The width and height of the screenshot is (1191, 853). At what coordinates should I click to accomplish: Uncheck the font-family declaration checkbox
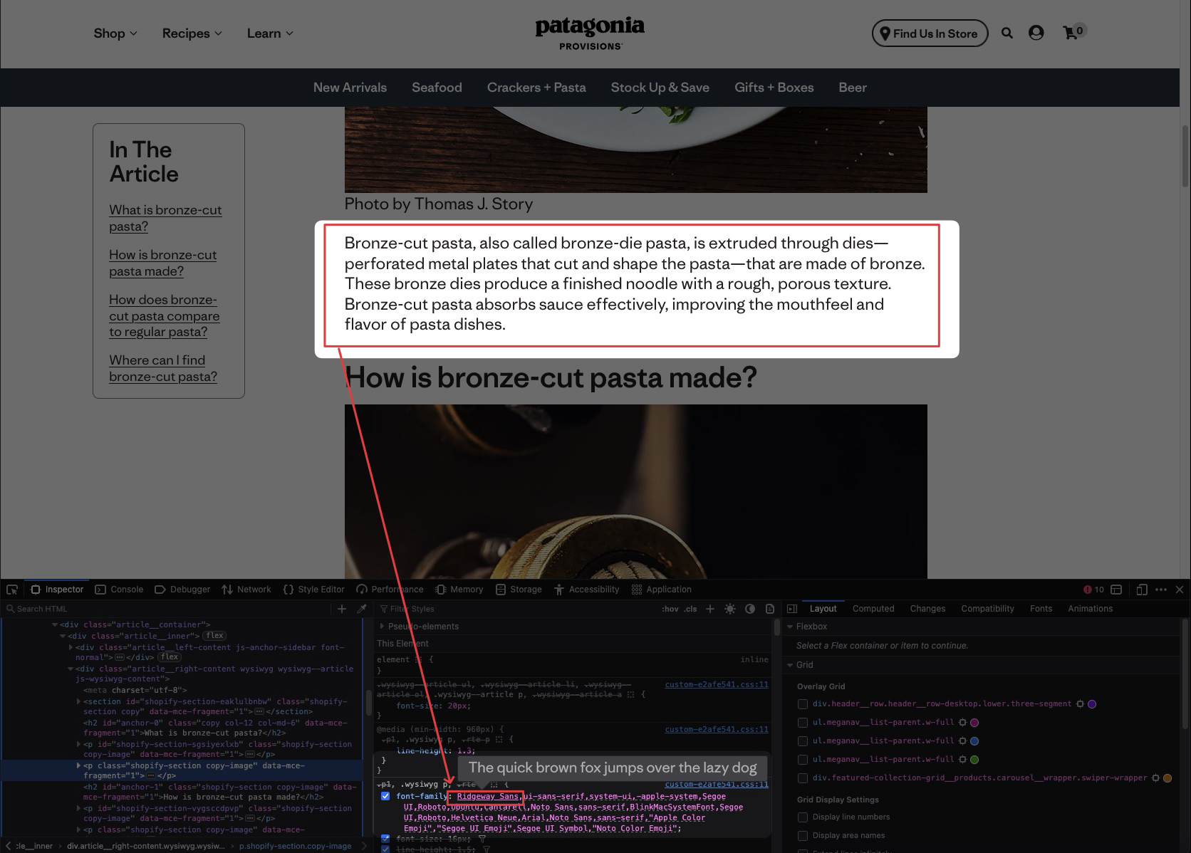tap(385, 796)
